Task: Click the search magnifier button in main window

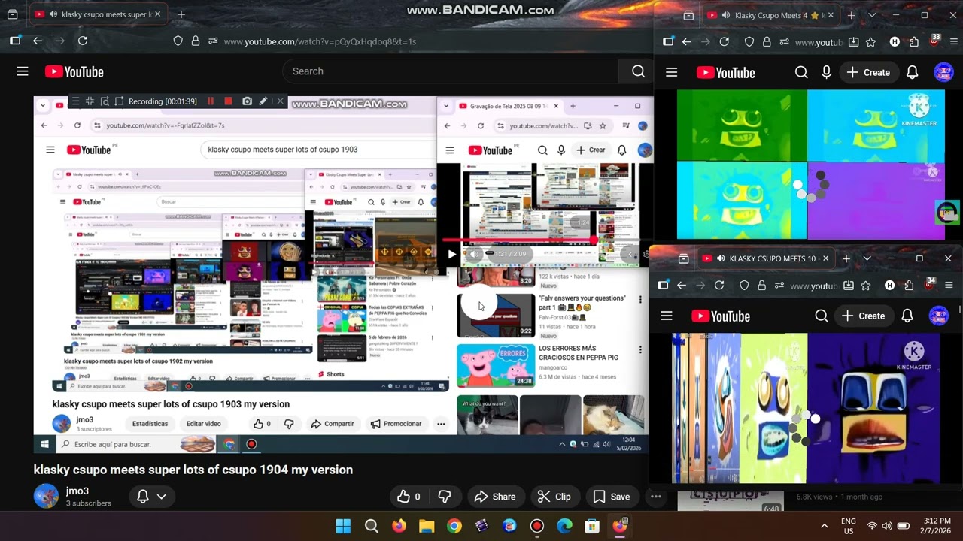Action: (x=638, y=71)
